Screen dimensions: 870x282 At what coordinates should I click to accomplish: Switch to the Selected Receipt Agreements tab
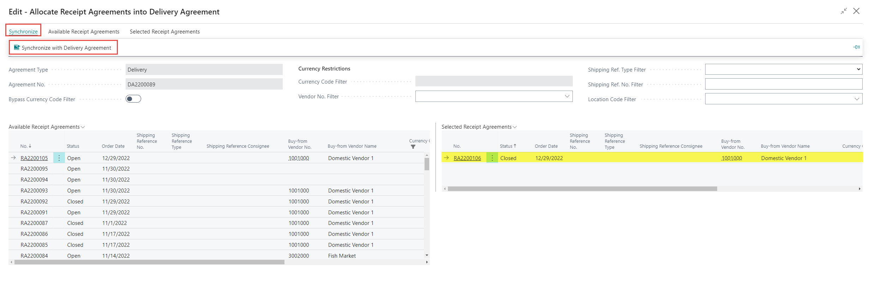pos(164,32)
